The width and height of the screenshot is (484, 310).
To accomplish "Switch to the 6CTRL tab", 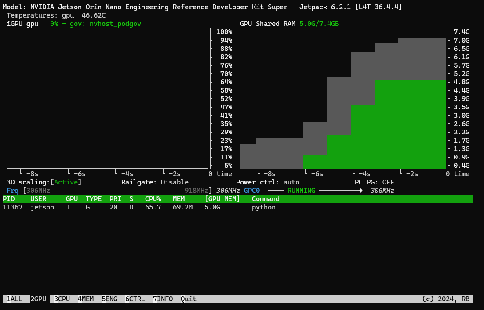I will (x=135, y=299).
